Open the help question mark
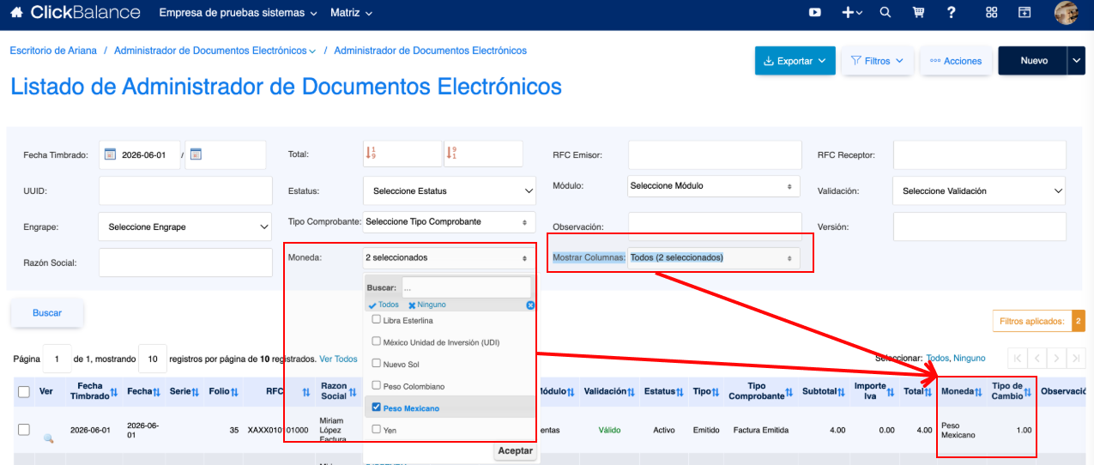 952,13
